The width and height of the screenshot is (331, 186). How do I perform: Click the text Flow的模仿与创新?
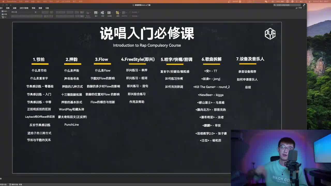pos(103,102)
